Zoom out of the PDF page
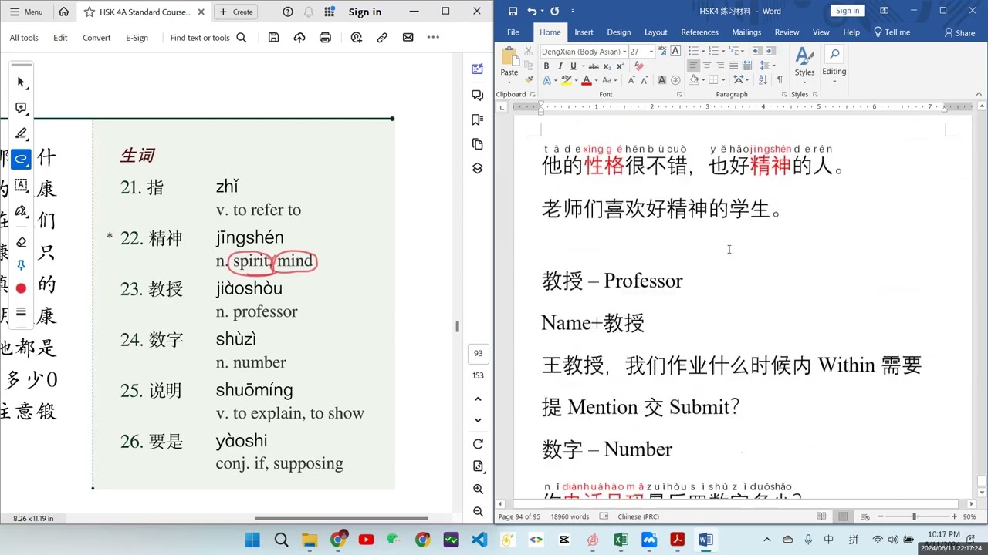Image resolution: width=988 pixels, height=555 pixels. tap(478, 511)
